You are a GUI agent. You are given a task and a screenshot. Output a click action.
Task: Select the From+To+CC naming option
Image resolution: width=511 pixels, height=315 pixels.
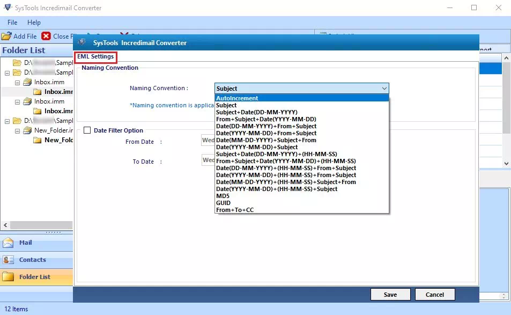(x=301, y=210)
